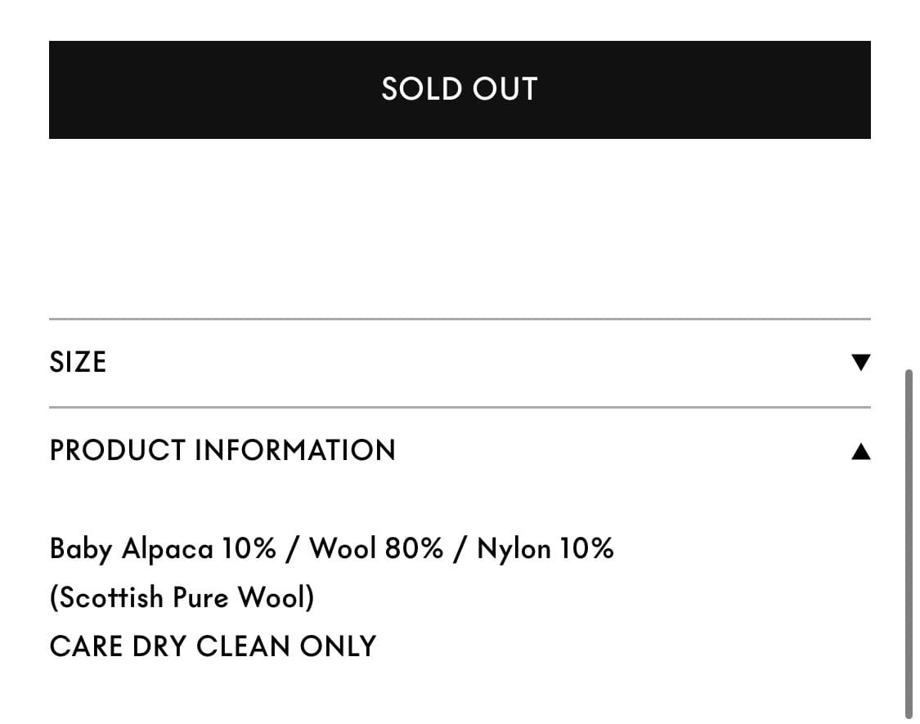Click the PRODUCT INFORMATION heading text
Image resolution: width=920 pixels, height=724 pixels.
pyautogui.click(x=222, y=450)
